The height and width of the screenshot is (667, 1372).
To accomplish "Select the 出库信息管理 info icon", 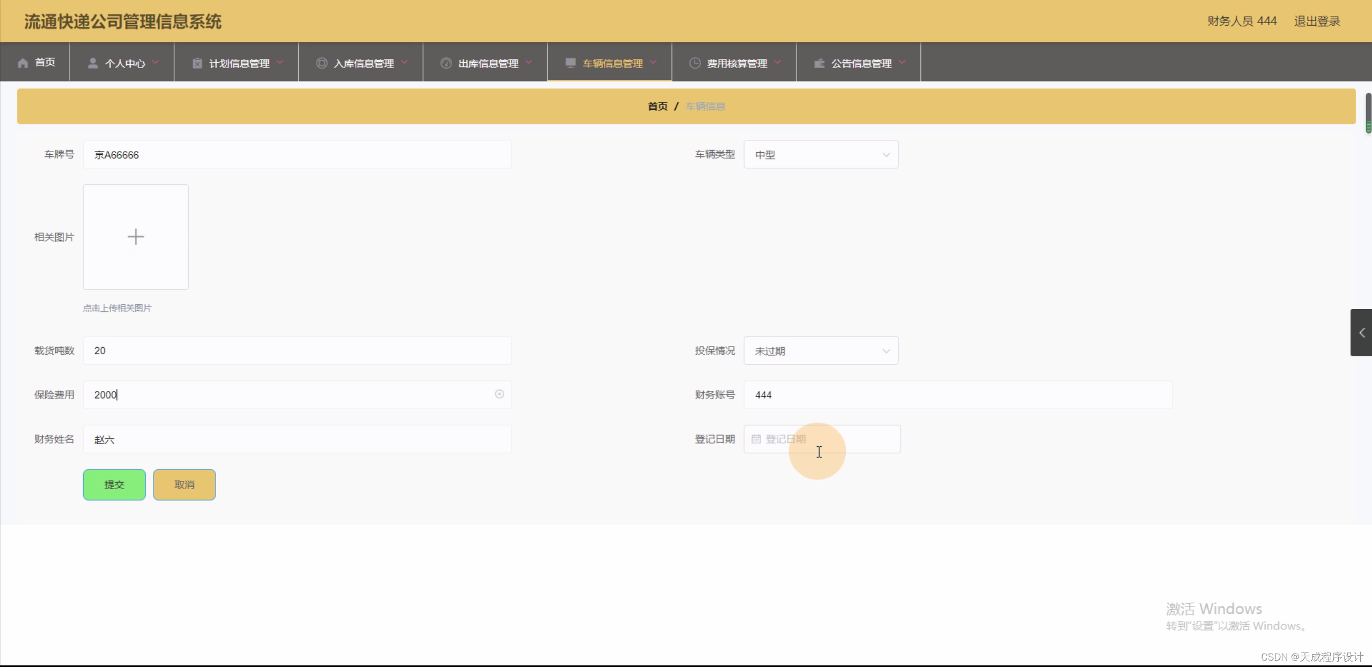I will [x=446, y=62].
